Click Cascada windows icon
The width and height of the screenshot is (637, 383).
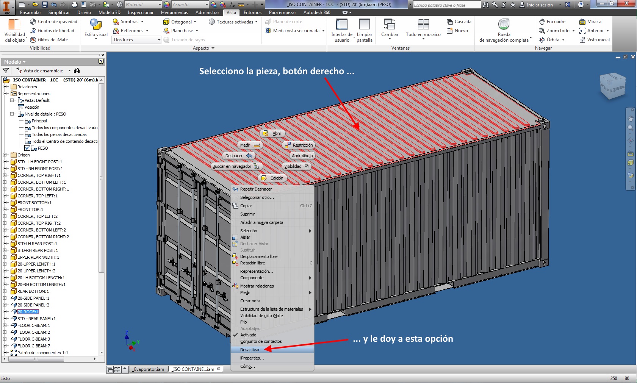tap(450, 22)
